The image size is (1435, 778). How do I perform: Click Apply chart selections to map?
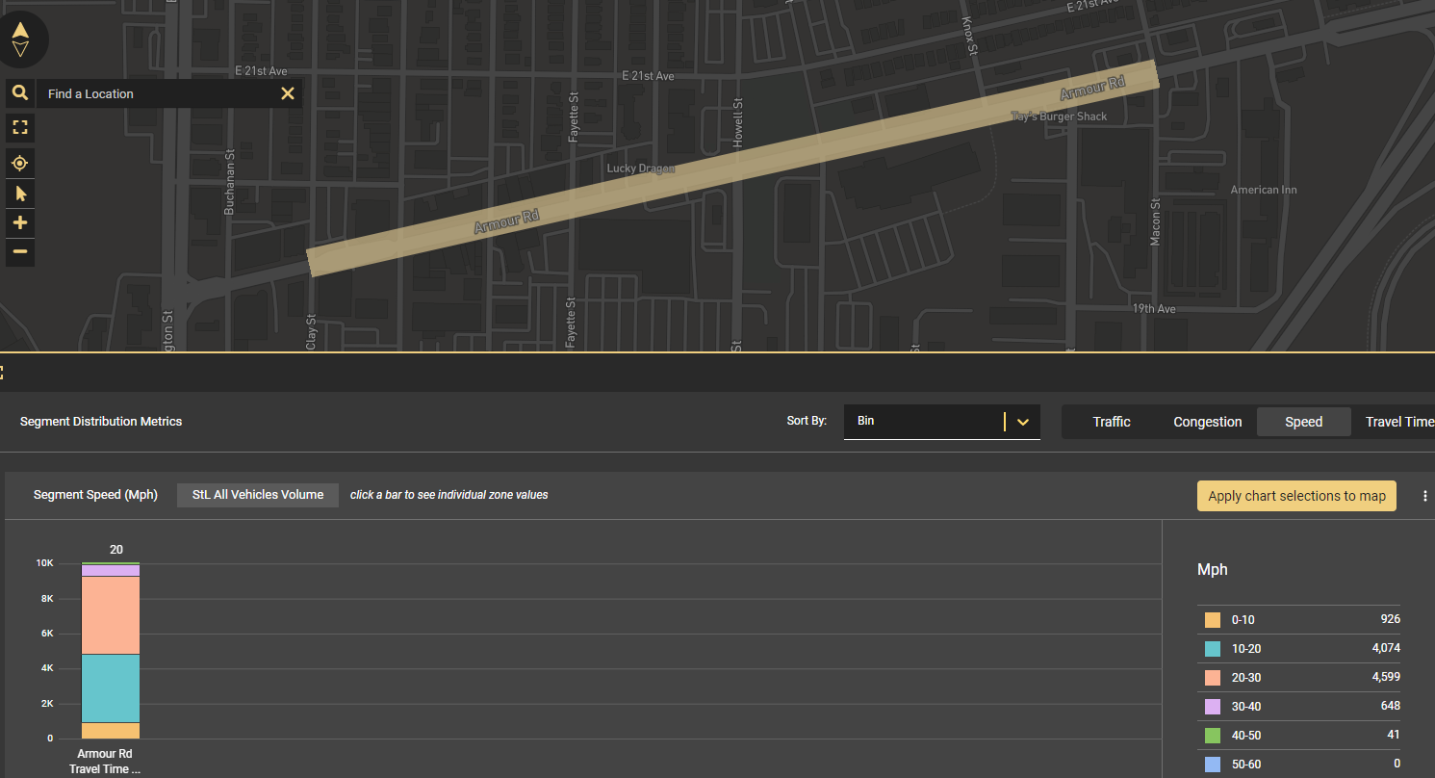[x=1295, y=496]
